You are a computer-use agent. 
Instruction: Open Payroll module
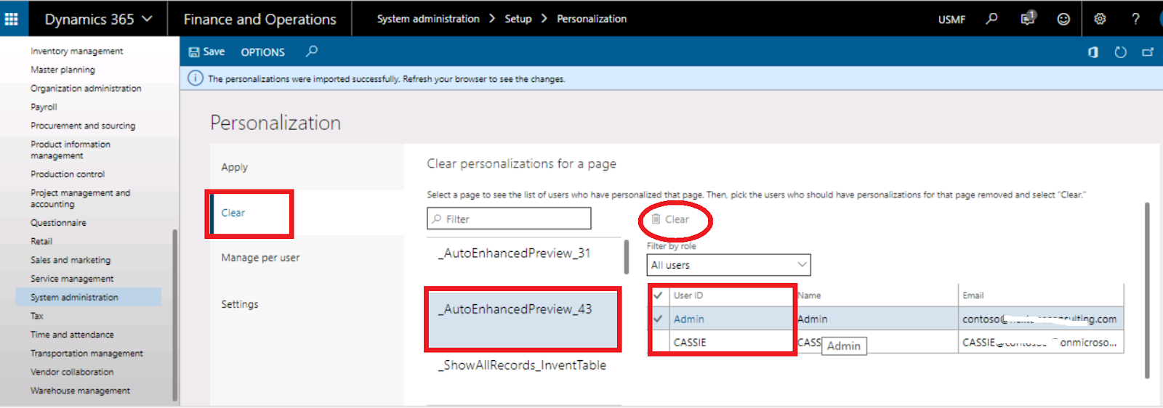coord(44,107)
